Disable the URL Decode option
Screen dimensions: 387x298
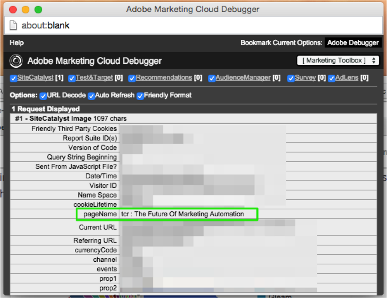click(43, 96)
